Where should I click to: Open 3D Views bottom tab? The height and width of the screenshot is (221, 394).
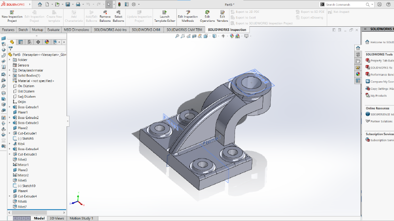(x=57, y=218)
